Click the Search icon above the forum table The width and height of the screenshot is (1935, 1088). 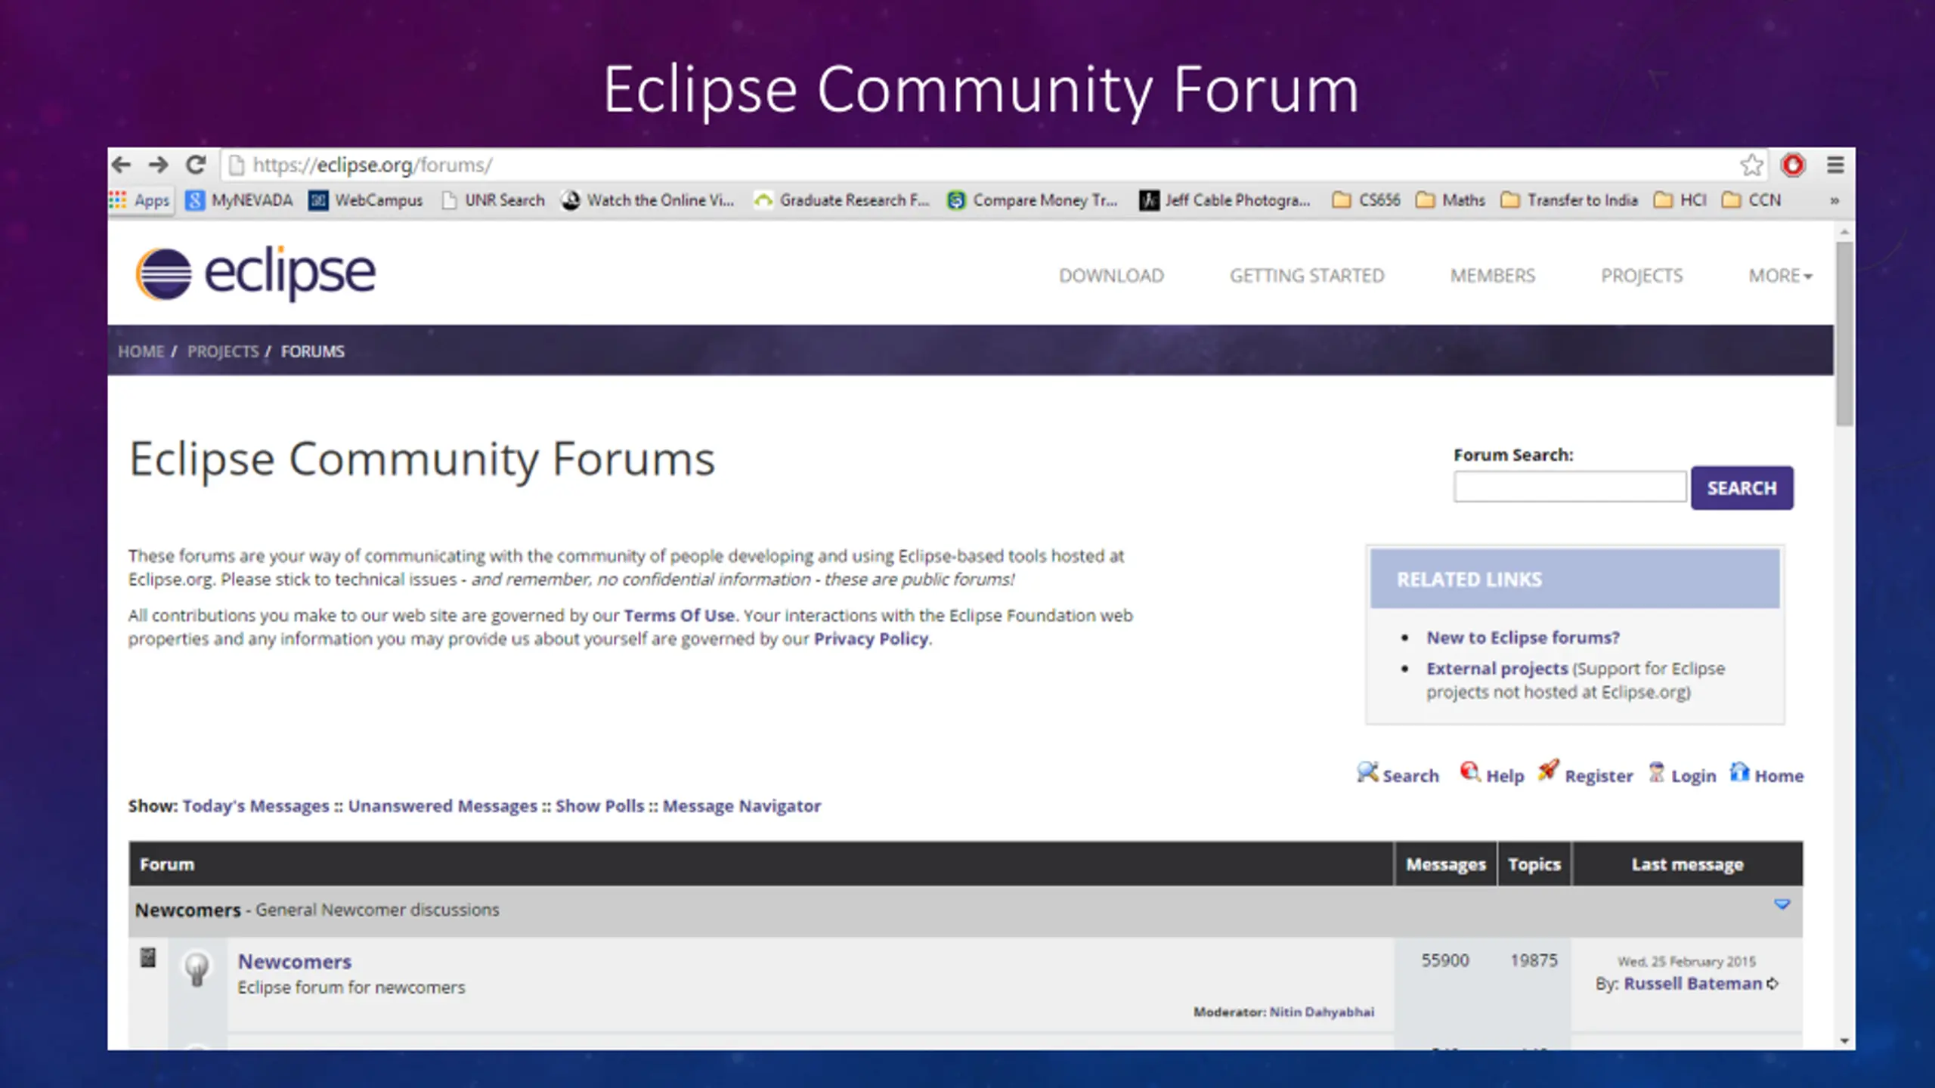(1367, 772)
